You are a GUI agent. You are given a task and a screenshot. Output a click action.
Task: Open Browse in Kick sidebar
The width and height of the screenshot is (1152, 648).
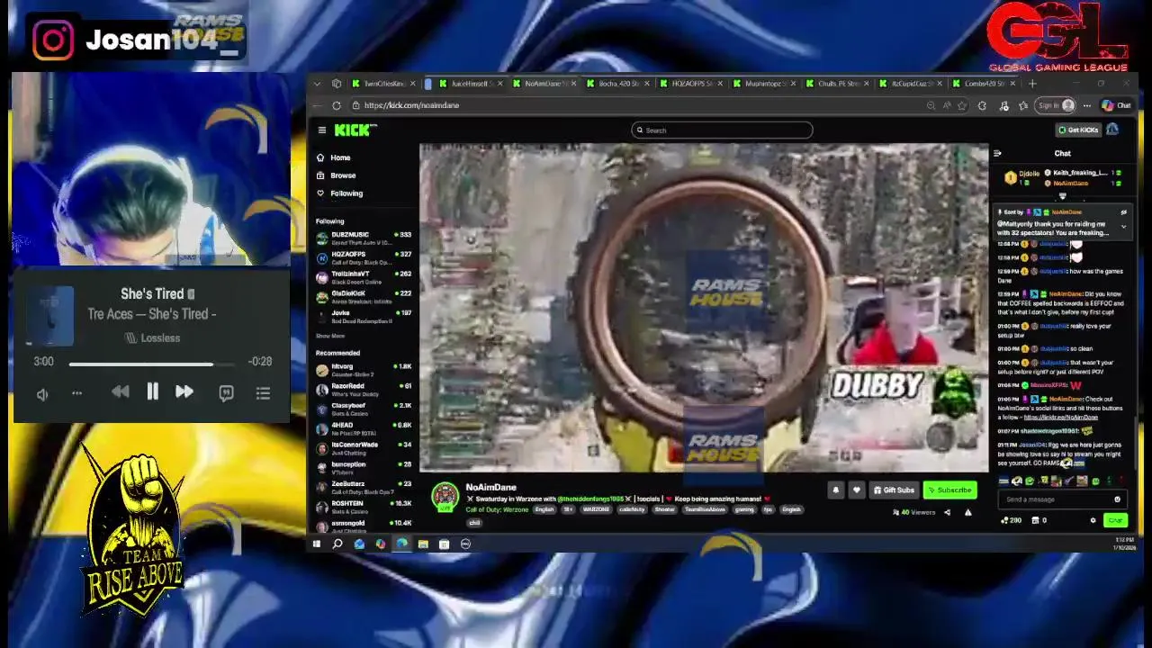(336, 175)
